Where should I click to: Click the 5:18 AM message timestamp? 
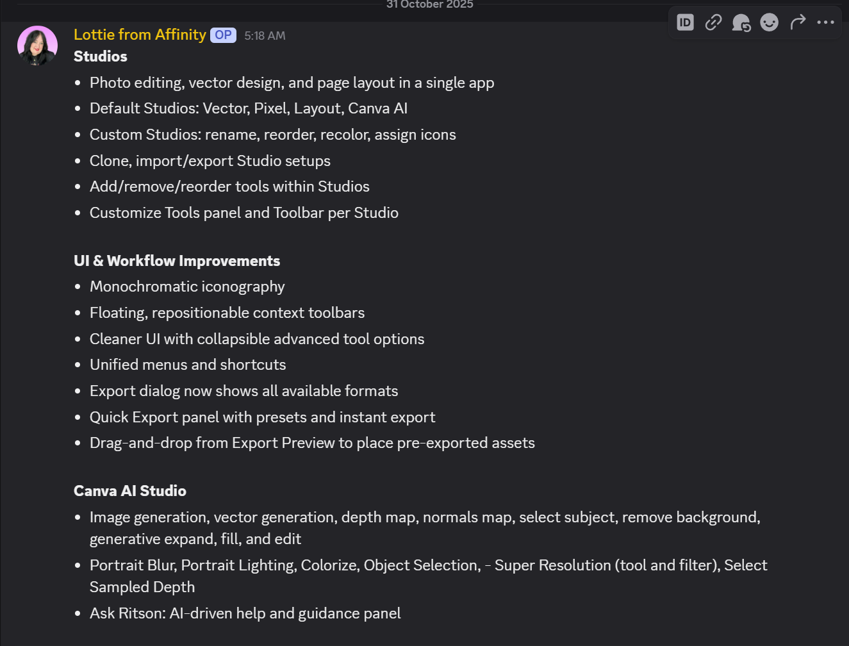click(265, 36)
